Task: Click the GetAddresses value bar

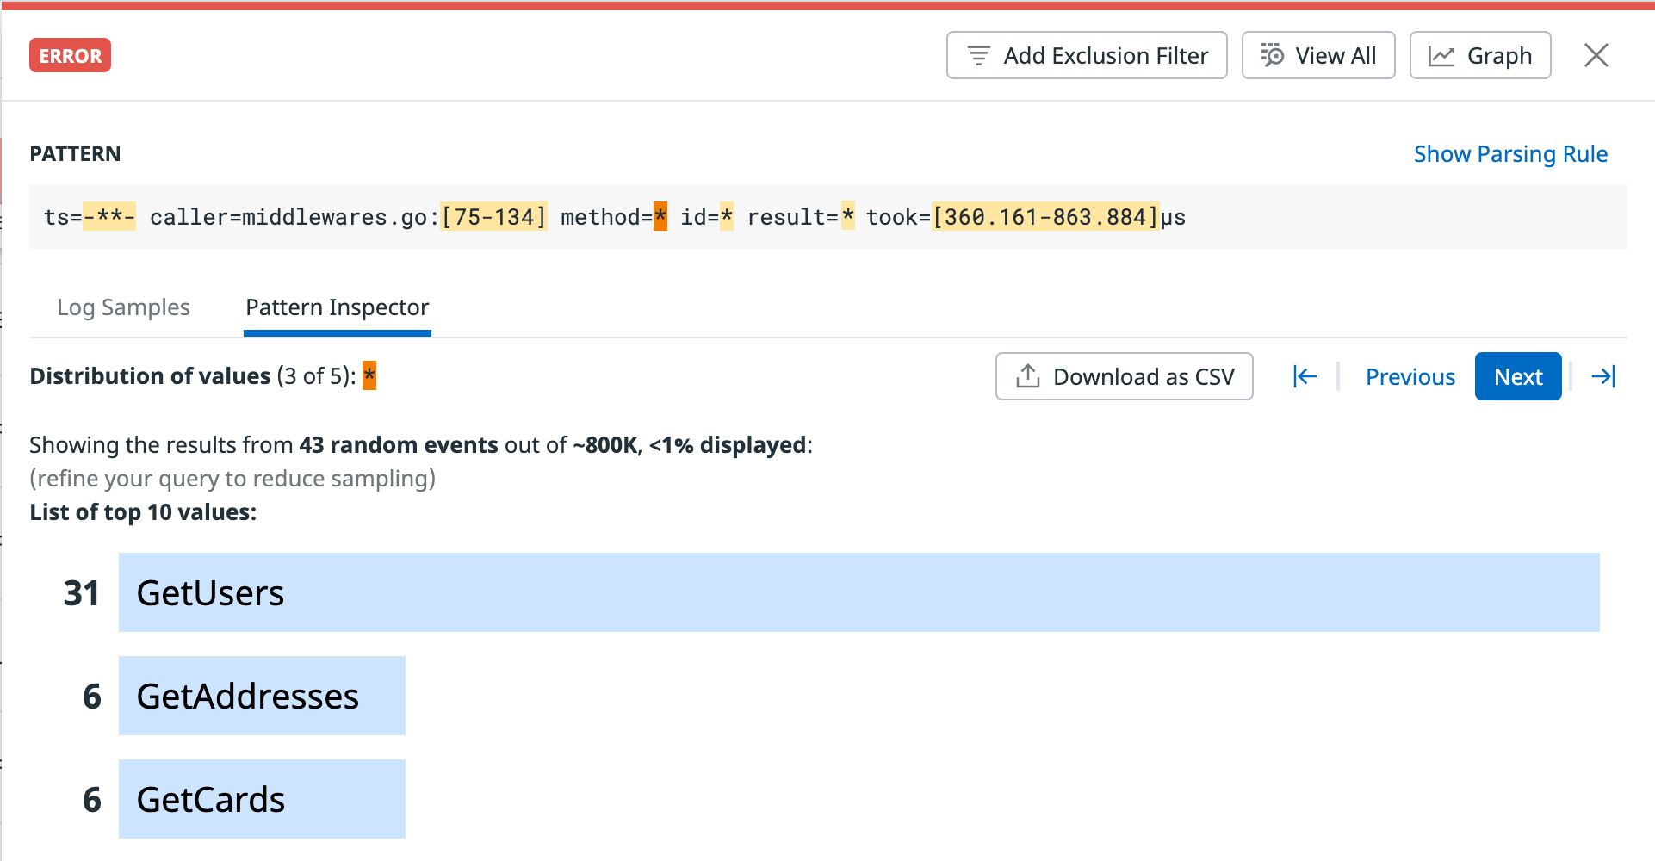Action: click(x=261, y=696)
